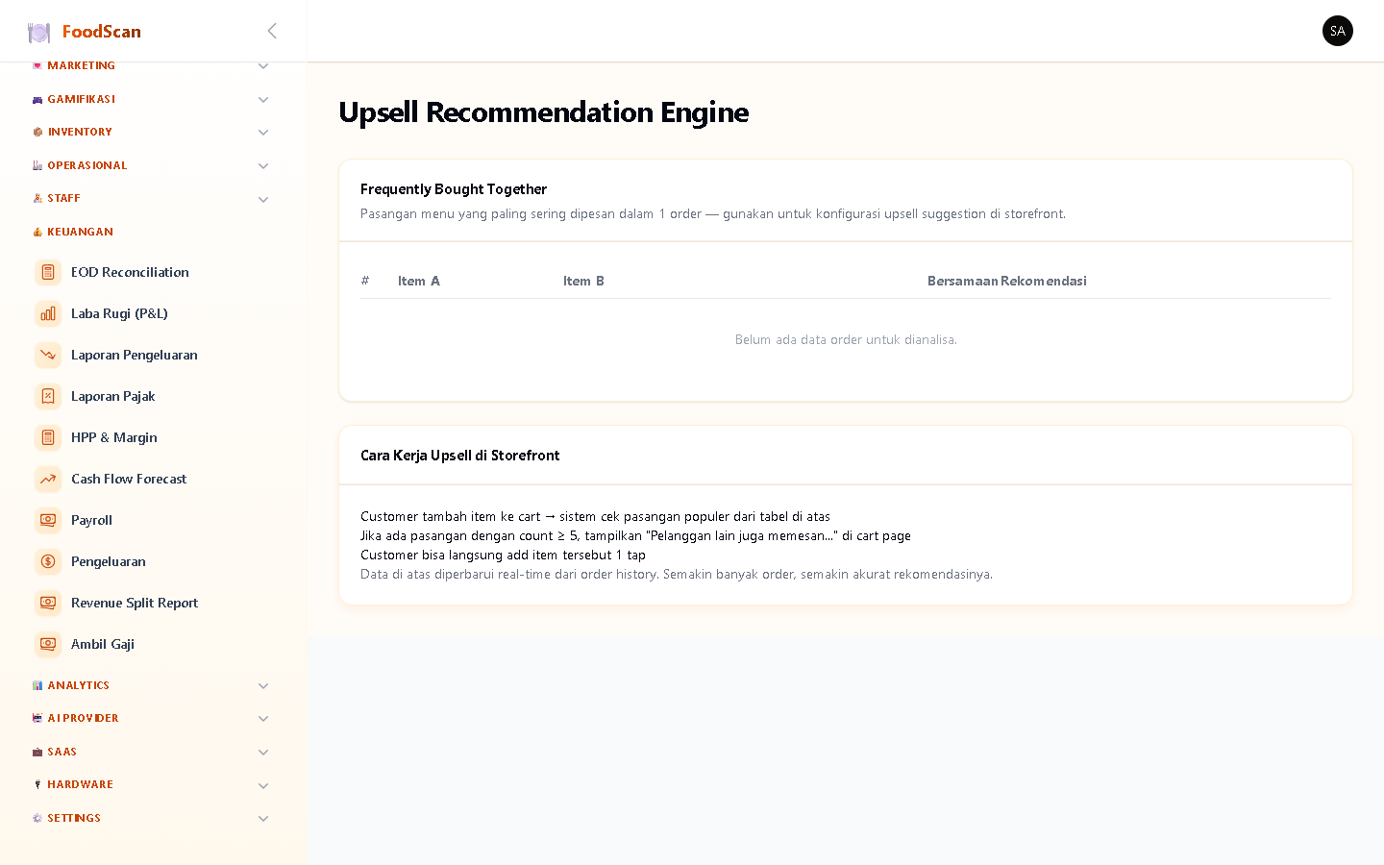Expand the Analytics section chevron

click(263, 686)
